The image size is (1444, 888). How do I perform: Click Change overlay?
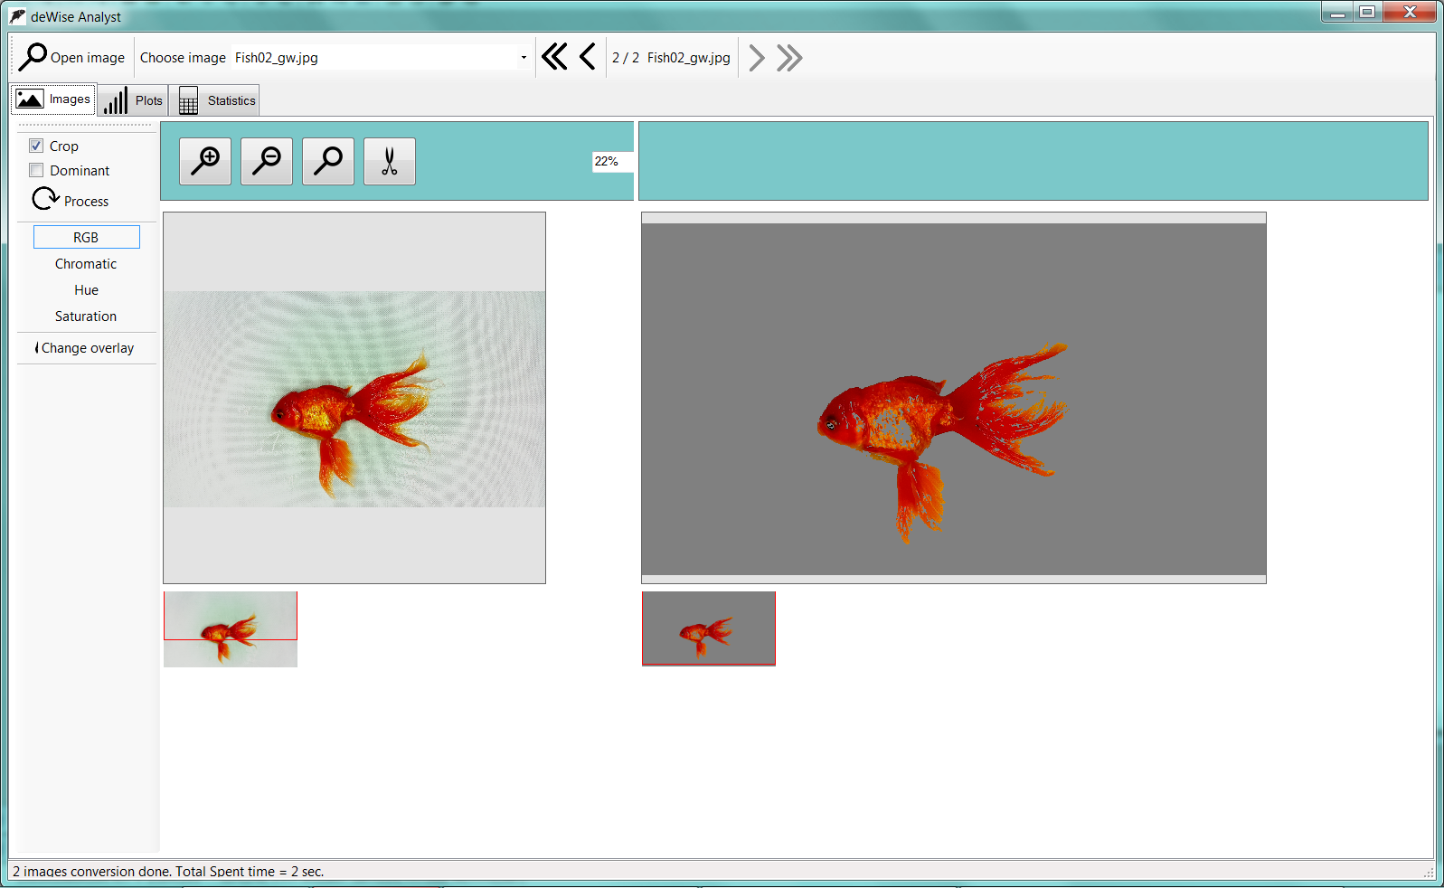[x=84, y=348]
